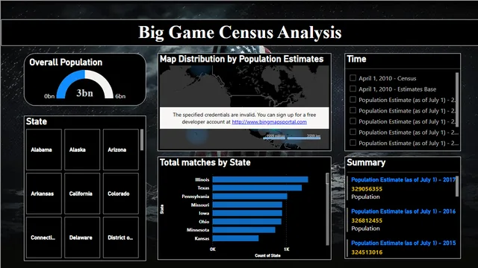Click the Overall Population card title
The height and width of the screenshot is (268, 478).
coord(66,63)
